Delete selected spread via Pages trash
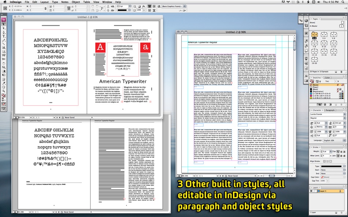Image resolution: width=348 pixels, height=217 pixels. (341, 72)
